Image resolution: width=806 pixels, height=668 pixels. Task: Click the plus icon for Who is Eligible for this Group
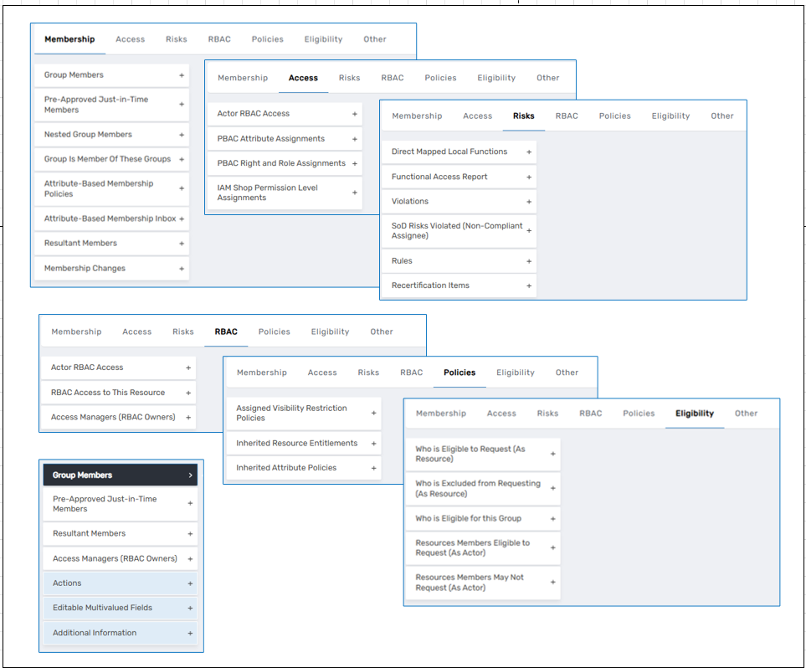click(x=553, y=519)
